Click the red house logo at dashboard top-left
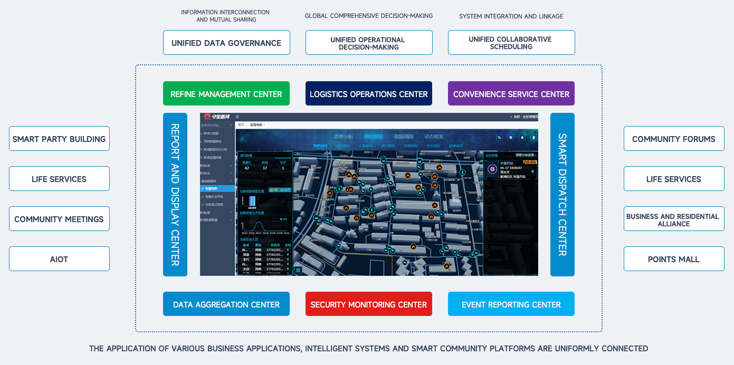This screenshot has height=365, width=734. [x=207, y=117]
